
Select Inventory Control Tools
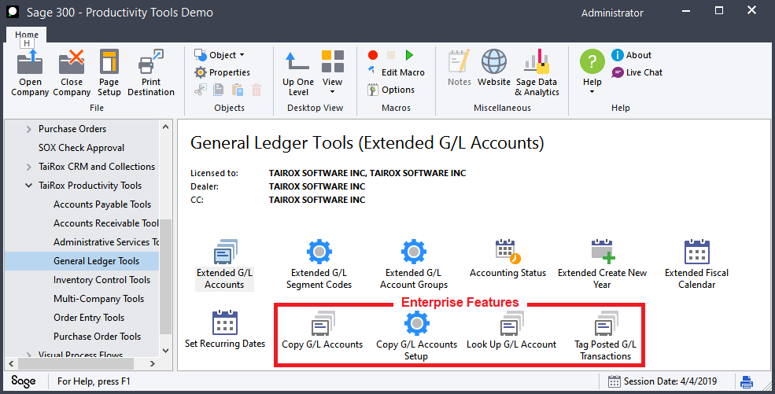tap(101, 279)
